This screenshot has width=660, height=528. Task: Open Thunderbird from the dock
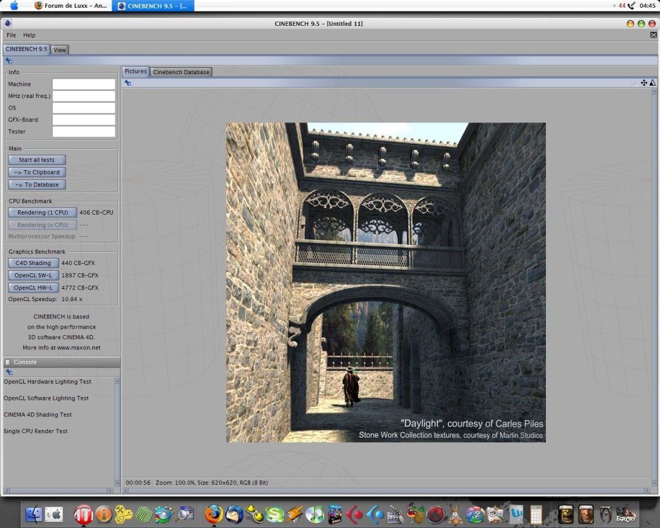tap(234, 514)
